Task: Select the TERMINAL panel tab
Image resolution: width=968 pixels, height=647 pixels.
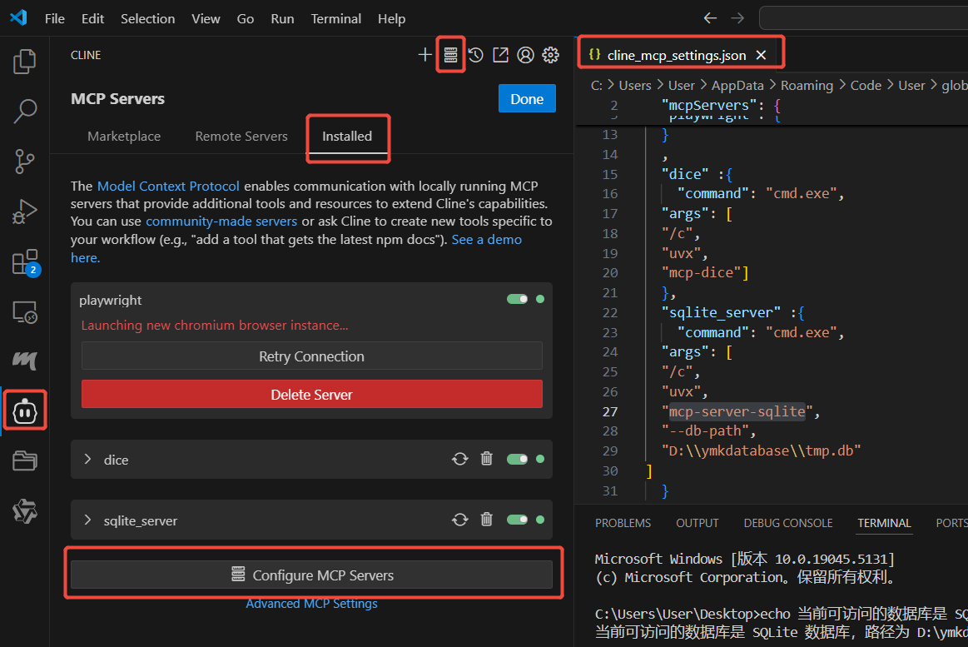Action: click(884, 523)
